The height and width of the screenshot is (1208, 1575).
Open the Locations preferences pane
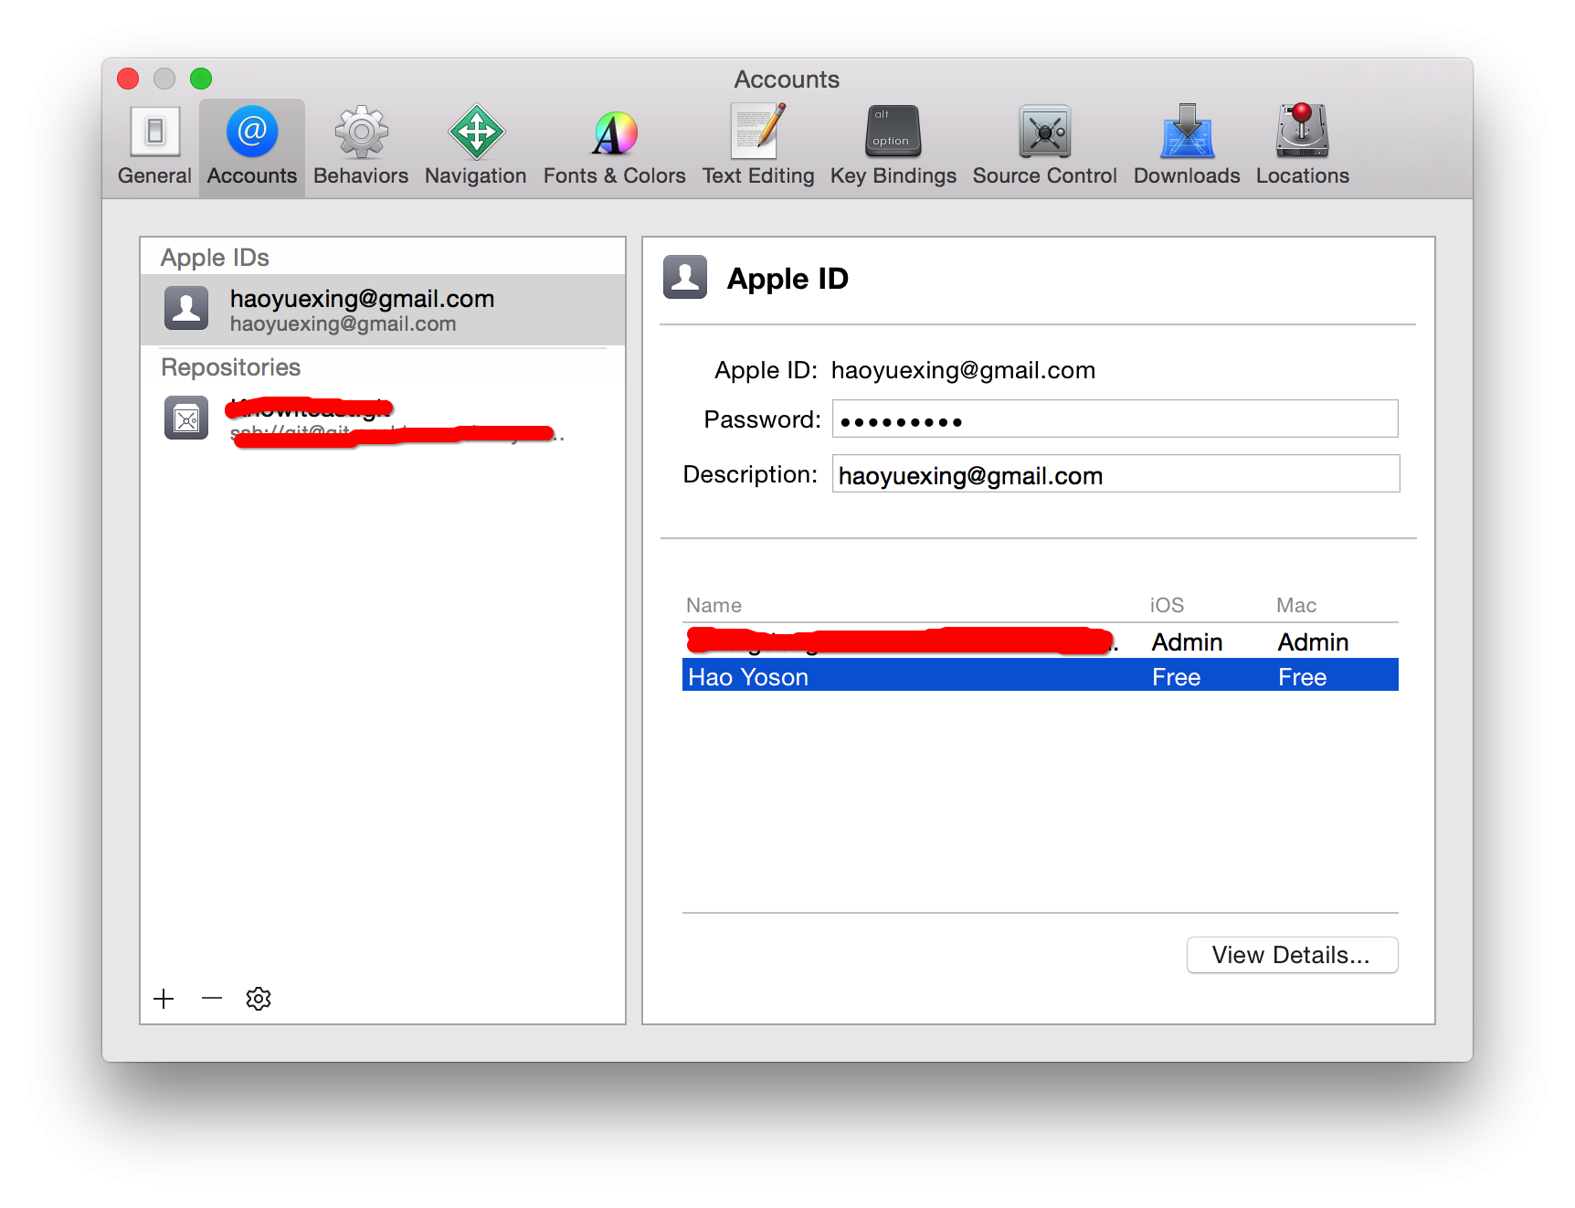pyautogui.click(x=1302, y=146)
